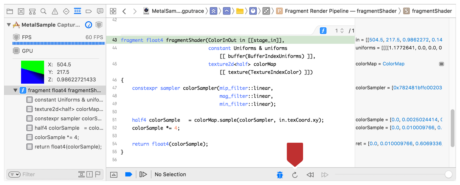
Task: Go back in editor history
Action: click(124, 11)
